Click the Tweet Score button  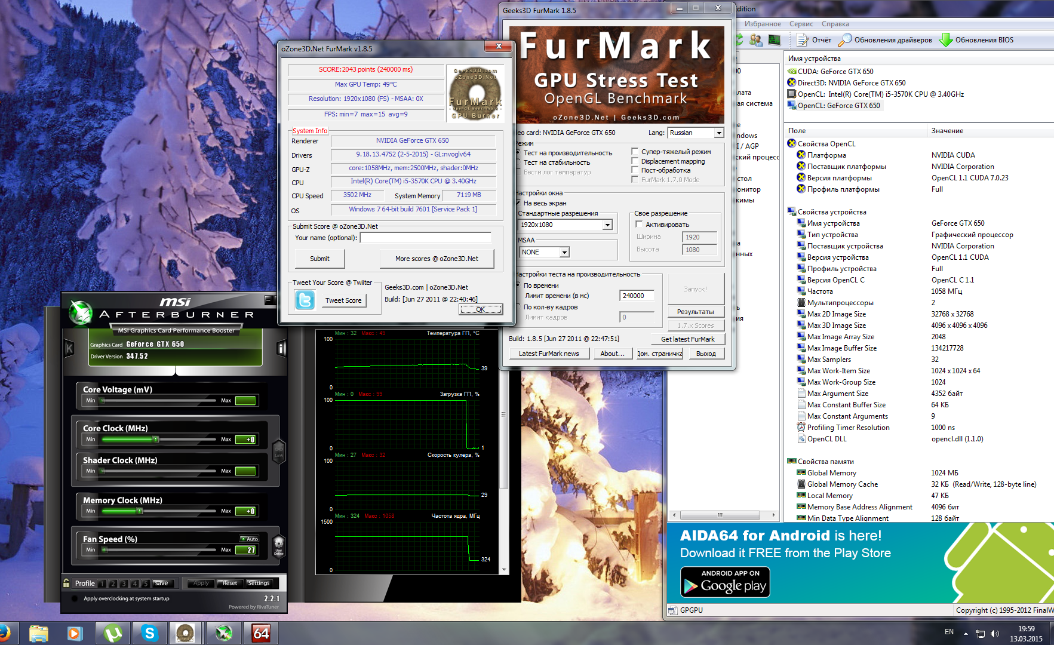343,300
